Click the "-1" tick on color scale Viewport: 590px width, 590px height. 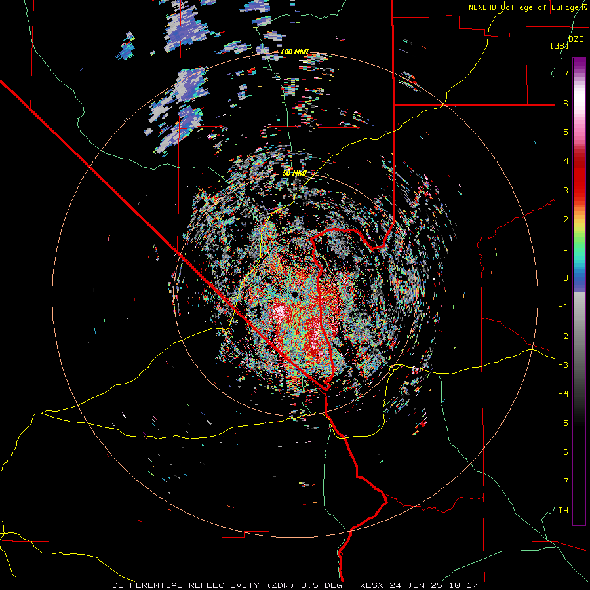(x=563, y=307)
